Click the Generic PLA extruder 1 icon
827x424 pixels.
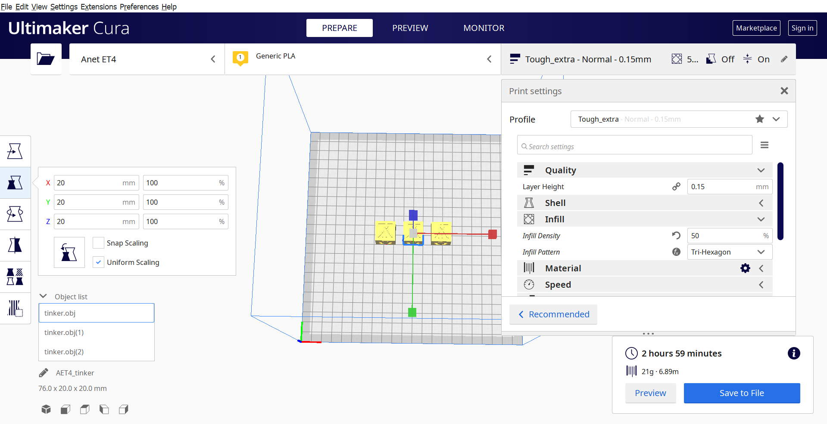point(240,58)
